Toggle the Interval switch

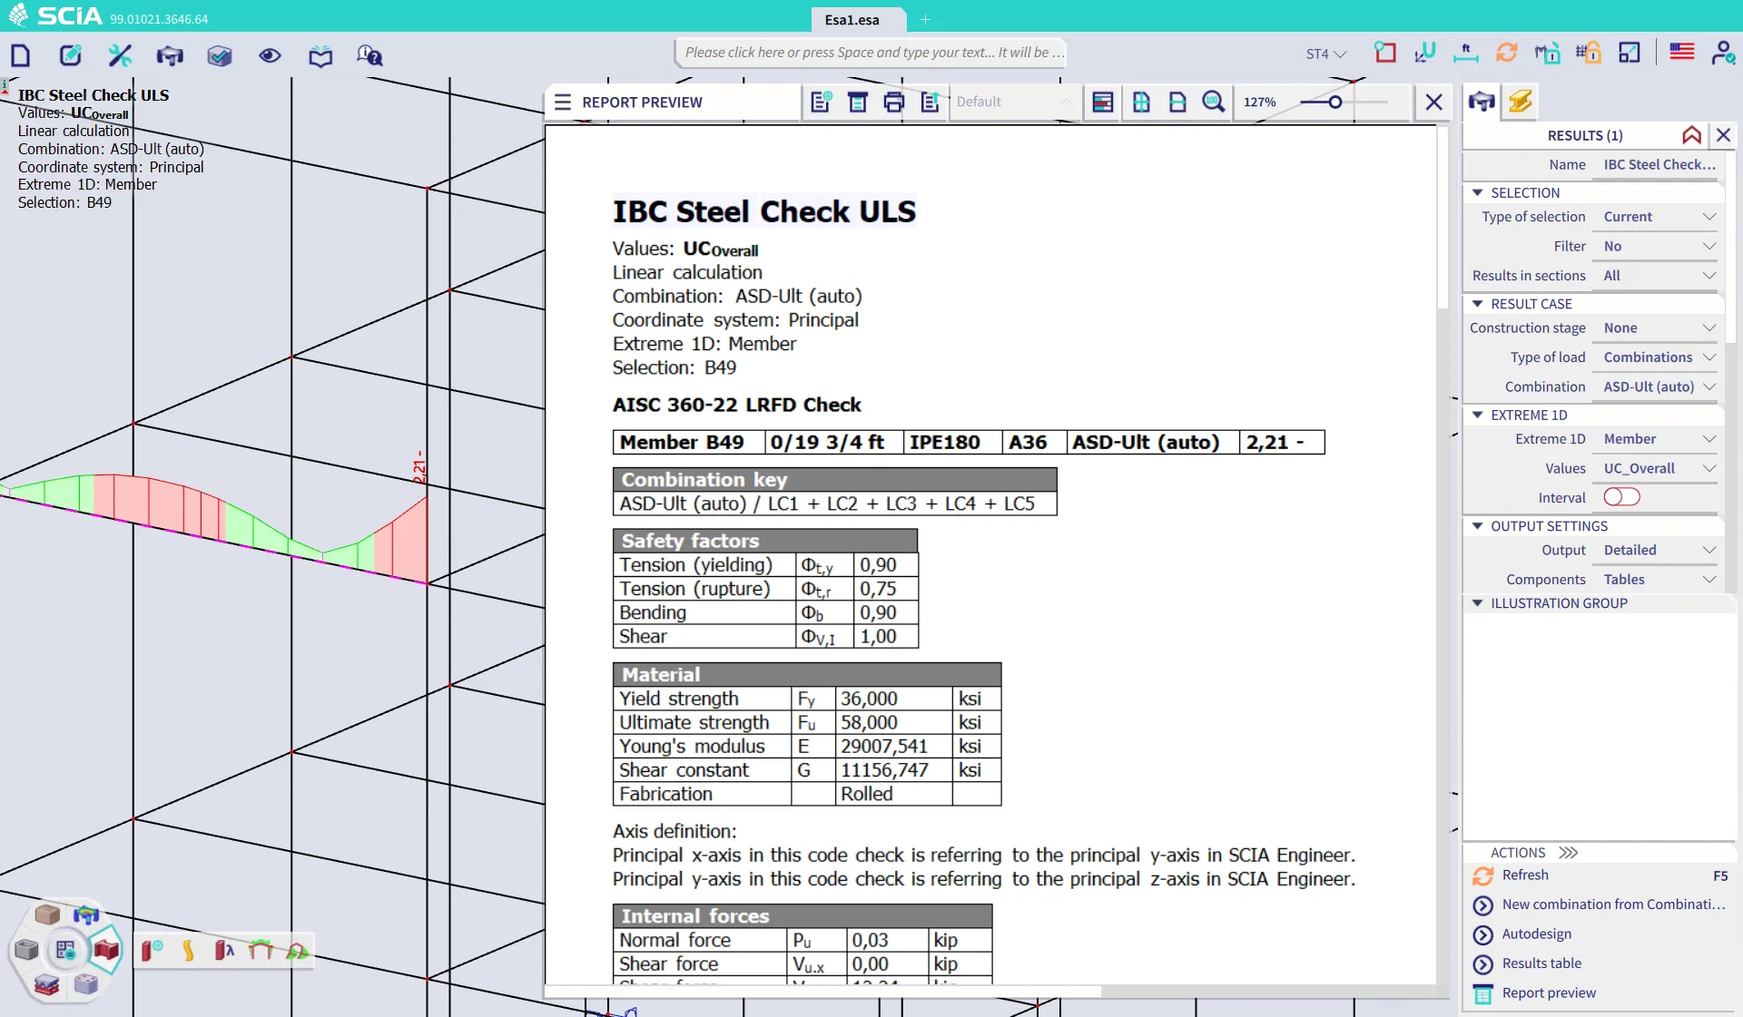[1621, 497]
